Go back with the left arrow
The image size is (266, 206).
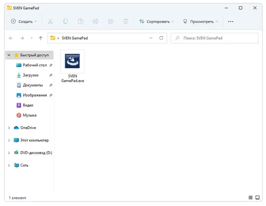click(11, 38)
